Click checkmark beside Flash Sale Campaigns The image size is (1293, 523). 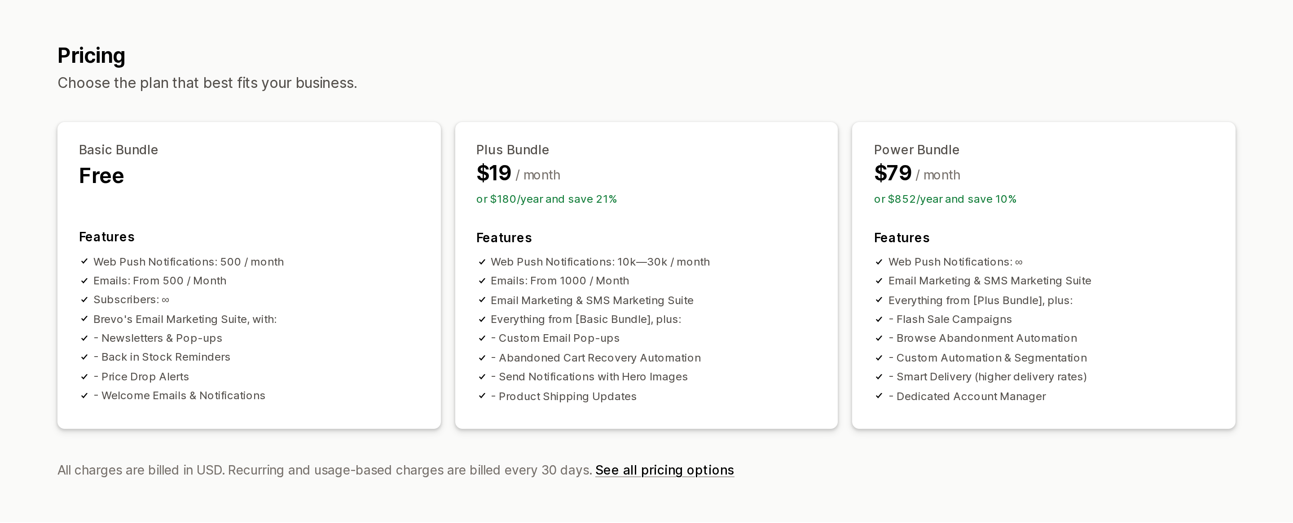point(879,319)
